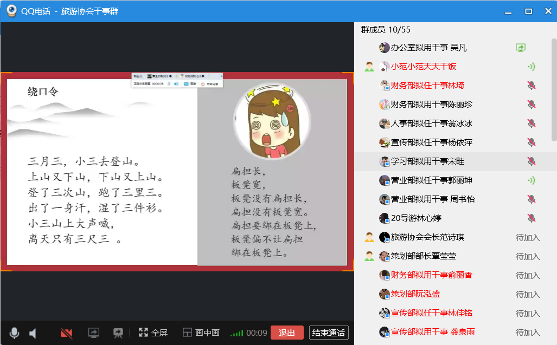
Task: End the call with 结束通话
Action: tap(329, 333)
